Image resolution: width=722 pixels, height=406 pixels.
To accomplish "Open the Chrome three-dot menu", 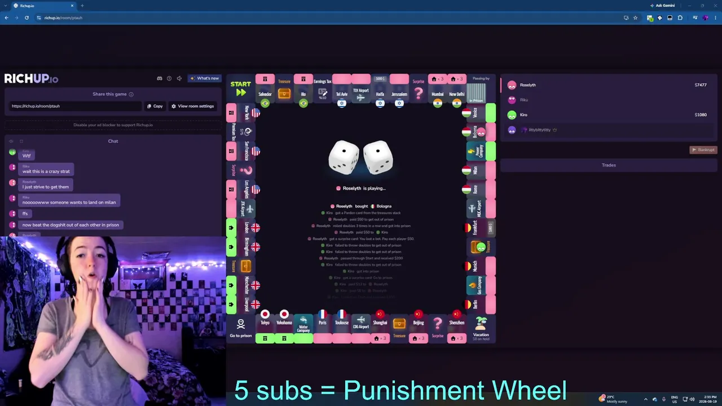I will 715,18.
